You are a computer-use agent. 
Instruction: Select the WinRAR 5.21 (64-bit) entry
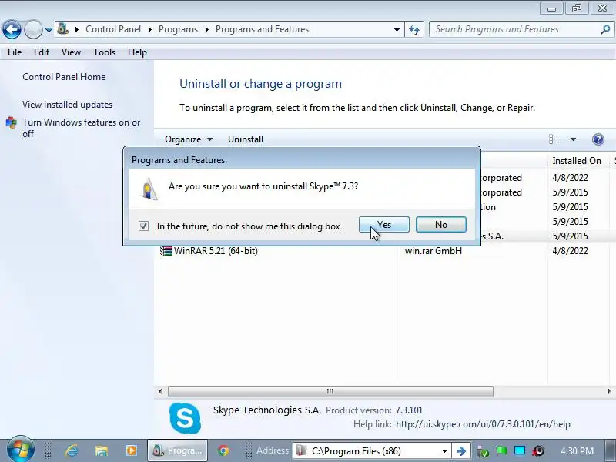pyautogui.click(x=216, y=251)
